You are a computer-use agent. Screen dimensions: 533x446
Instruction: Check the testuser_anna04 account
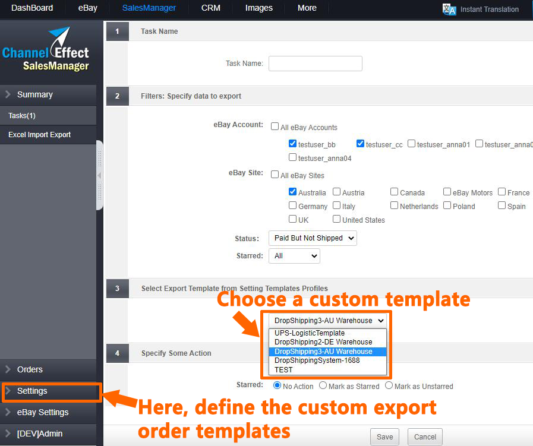pyautogui.click(x=292, y=157)
